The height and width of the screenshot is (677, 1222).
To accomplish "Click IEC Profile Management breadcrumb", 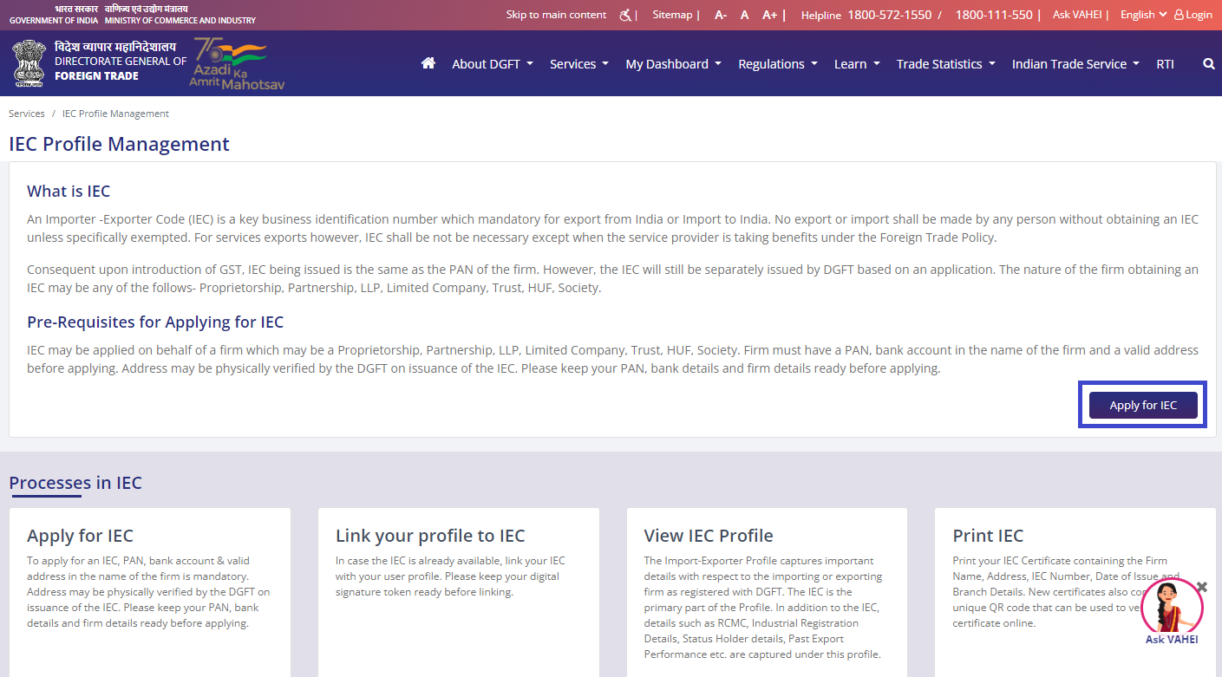I will point(115,114).
